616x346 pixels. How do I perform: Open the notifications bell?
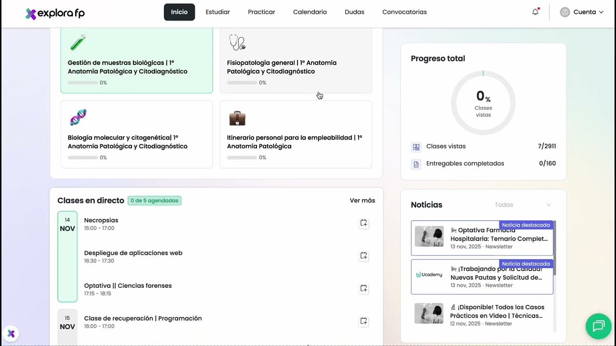click(535, 12)
